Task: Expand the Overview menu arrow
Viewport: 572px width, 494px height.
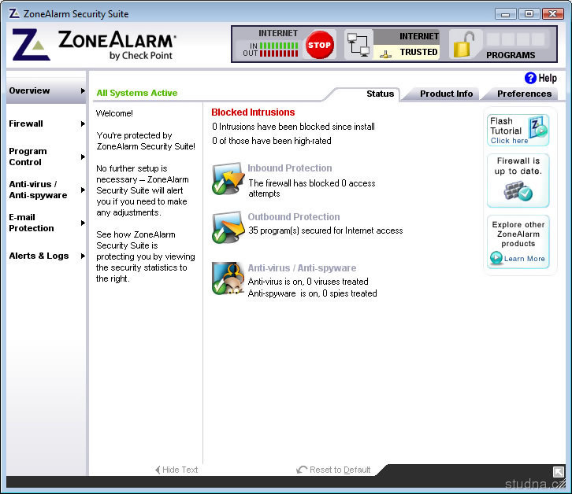Action: tap(83, 90)
